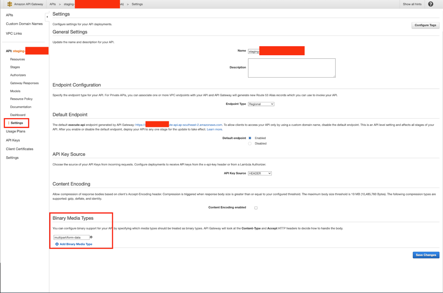This screenshot has width=443, height=293.
Task: Open Gateway Responses from the sidebar
Action: [x=25, y=83]
